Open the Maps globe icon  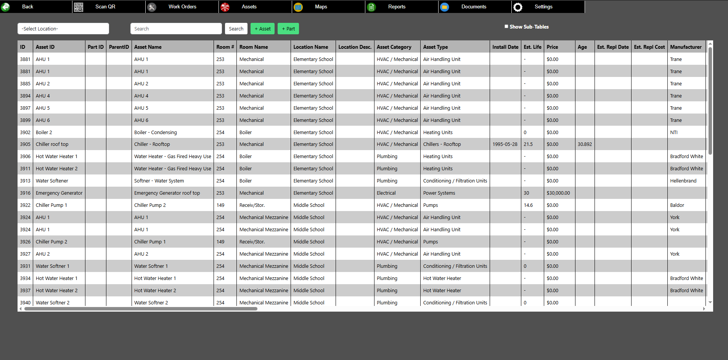298,7
